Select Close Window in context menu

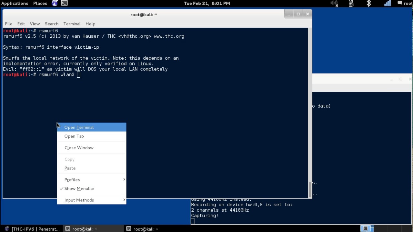pos(92,148)
